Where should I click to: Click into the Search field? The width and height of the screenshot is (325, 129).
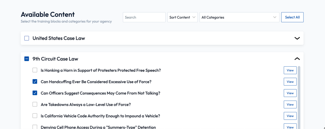[x=144, y=17]
